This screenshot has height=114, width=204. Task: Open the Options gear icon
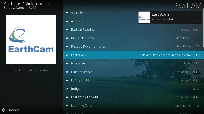[x=3, y=110]
